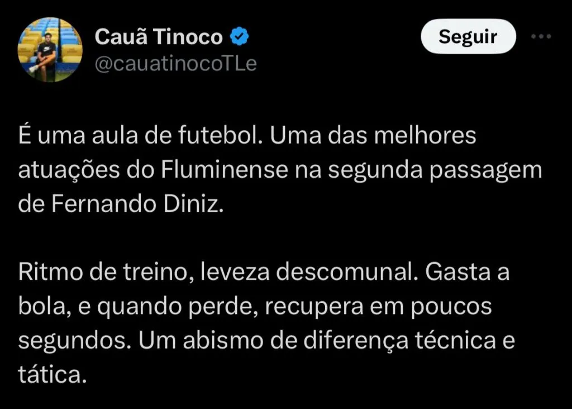Click the final word tática
The width and height of the screenshot is (572, 409).
point(52,374)
